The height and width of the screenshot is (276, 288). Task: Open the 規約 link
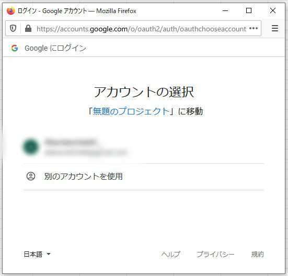257,255
